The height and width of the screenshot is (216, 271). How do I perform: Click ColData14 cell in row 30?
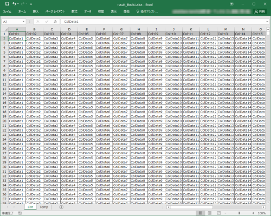[x=243, y=167]
